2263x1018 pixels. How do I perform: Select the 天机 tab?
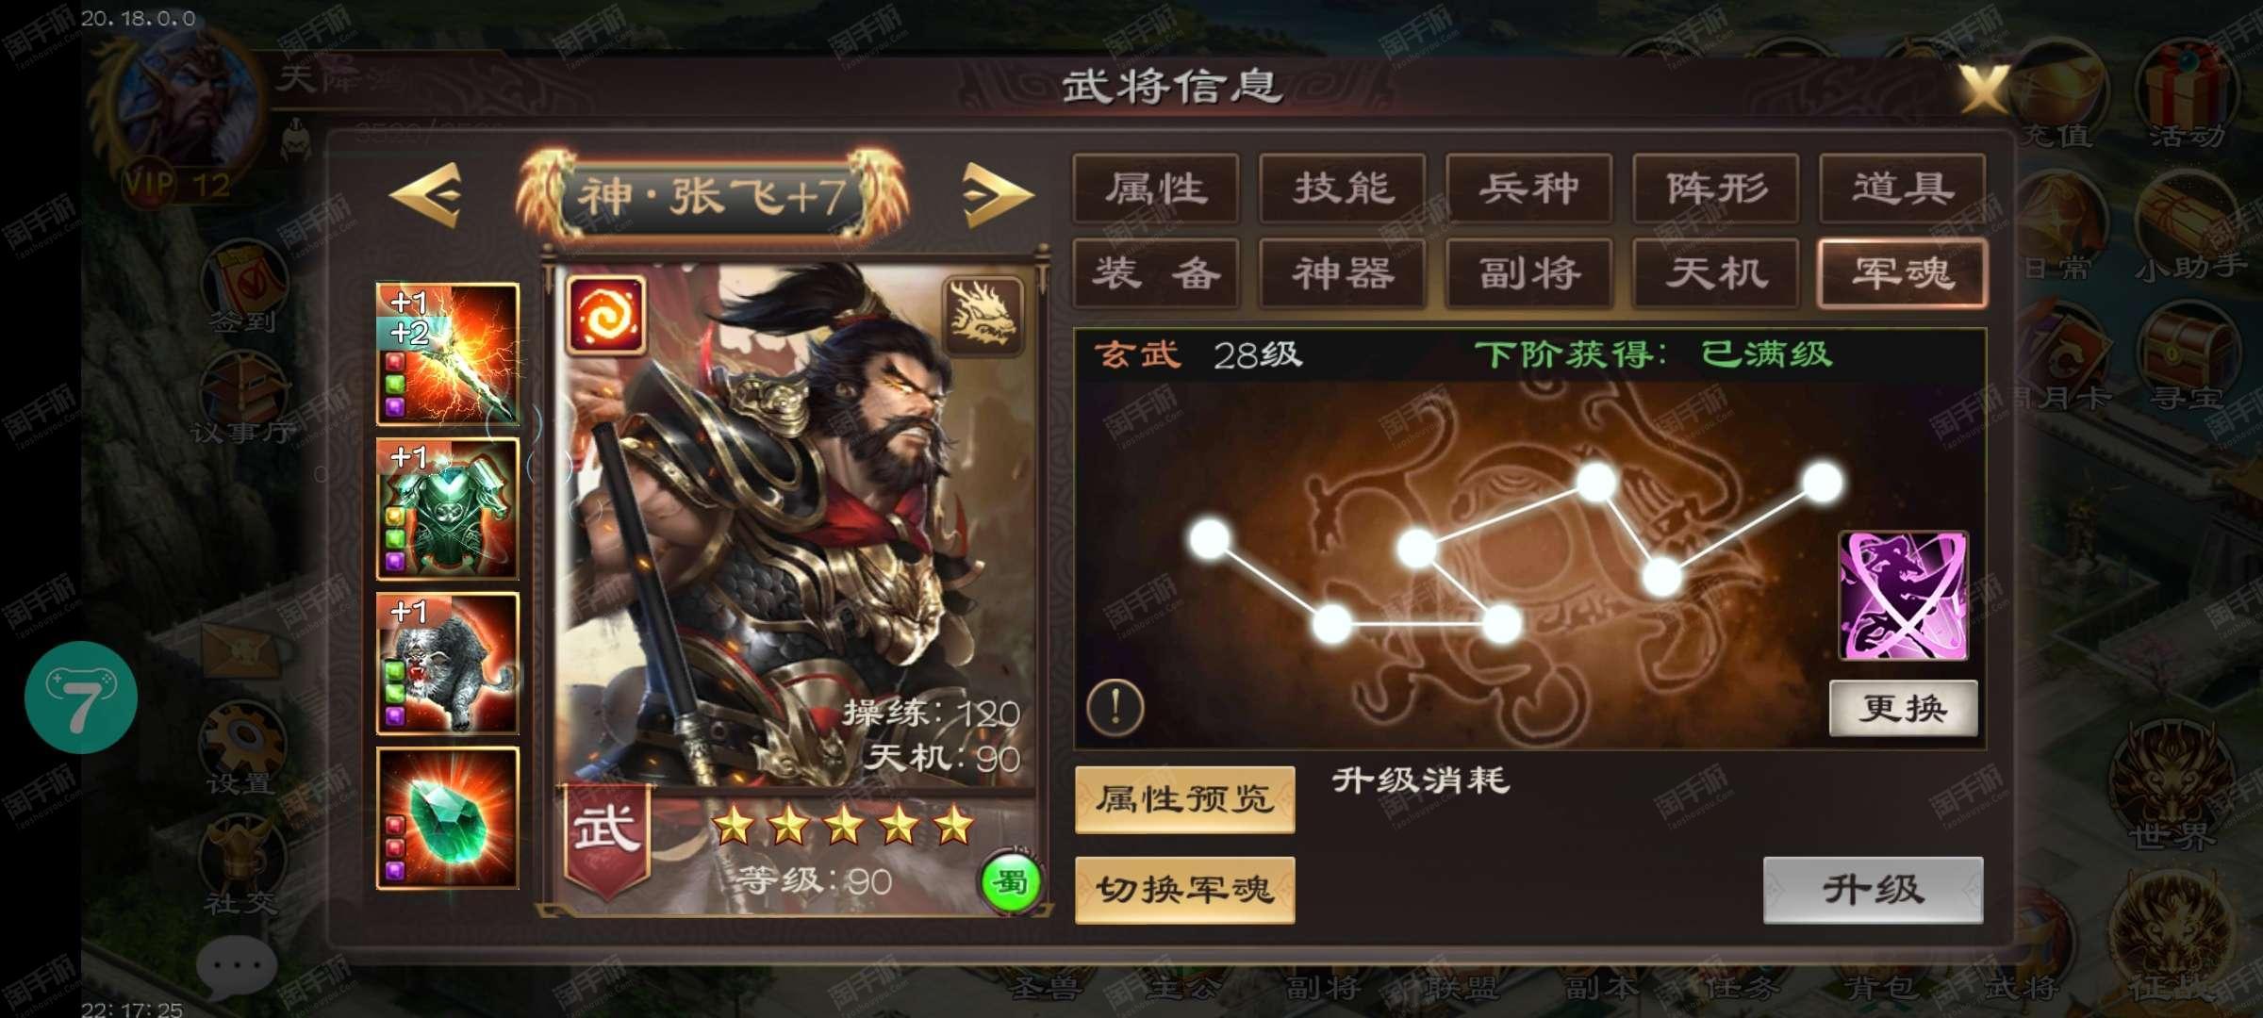point(1716,273)
